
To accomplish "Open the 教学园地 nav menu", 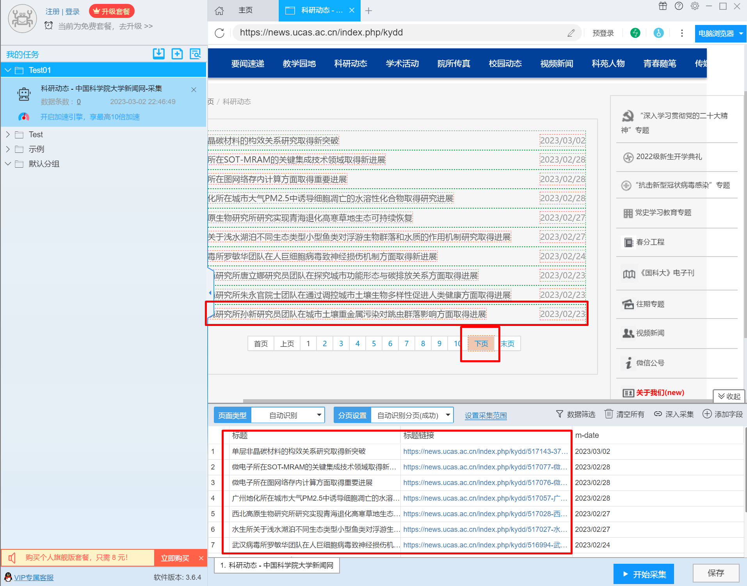I will 299,64.
